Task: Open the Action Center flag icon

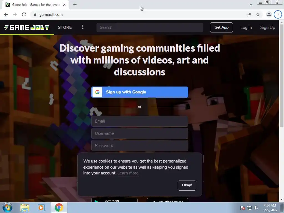Action: point(243,208)
